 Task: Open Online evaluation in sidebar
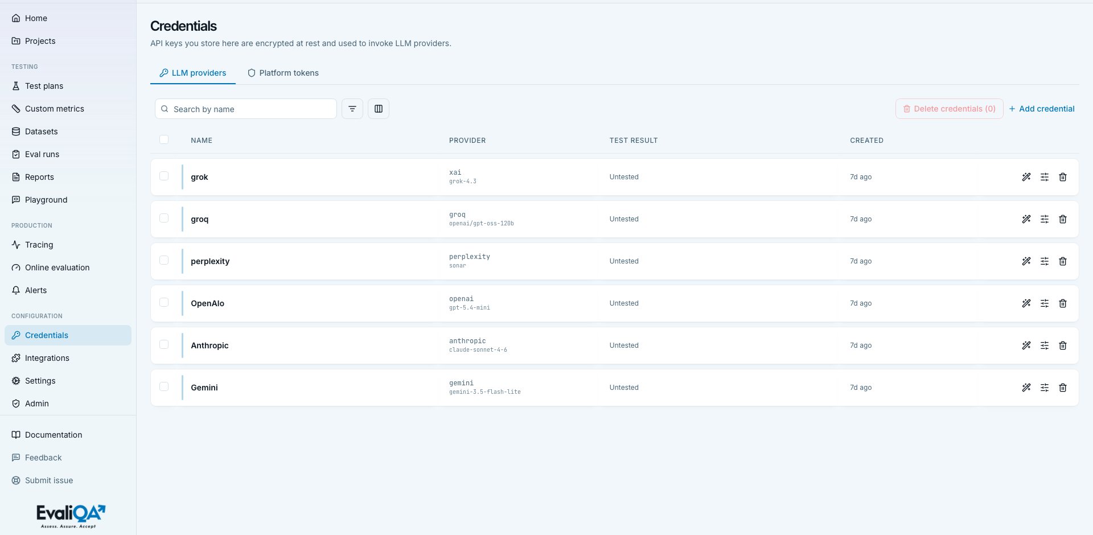pos(68,267)
